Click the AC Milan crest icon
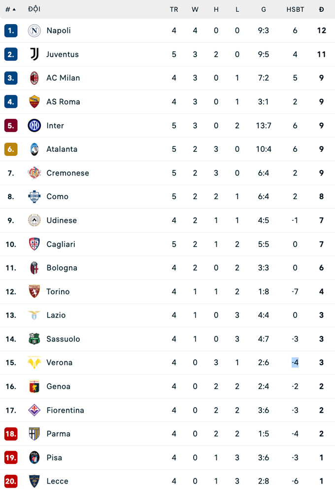Image resolution: width=335 pixels, height=491 pixels. pos(34,78)
